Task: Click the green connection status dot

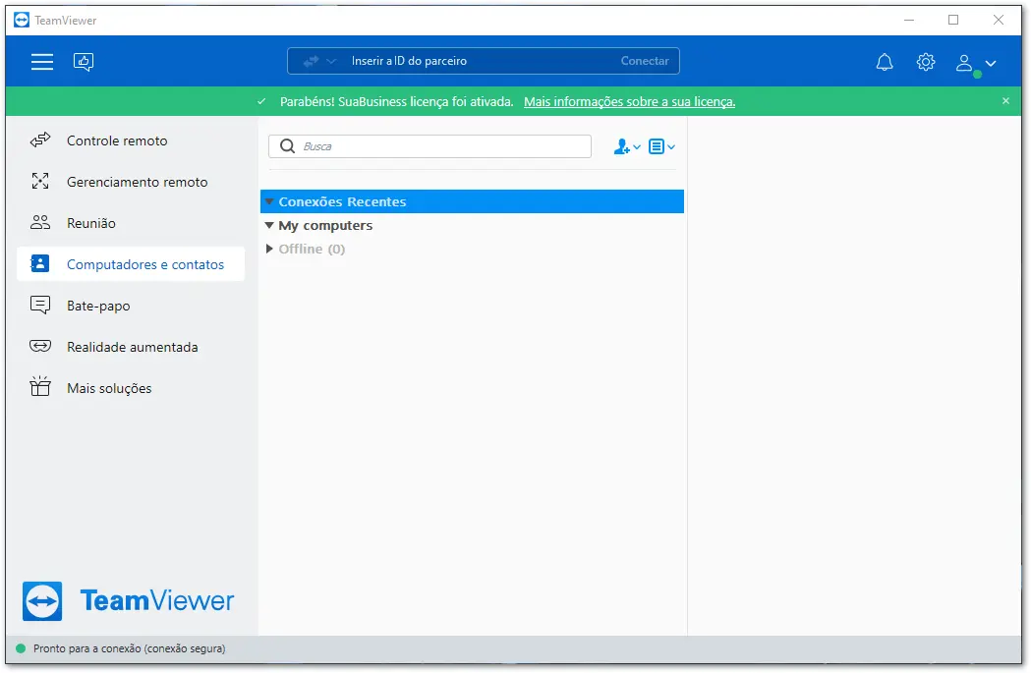Action: pyautogui.click(x=21, y=648)
